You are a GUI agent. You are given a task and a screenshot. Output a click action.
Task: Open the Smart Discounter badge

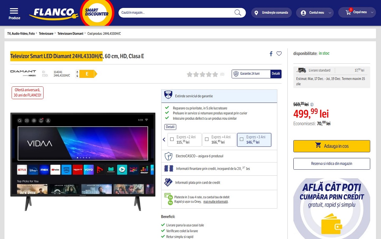pyautogui.click(x=97, y=13)
